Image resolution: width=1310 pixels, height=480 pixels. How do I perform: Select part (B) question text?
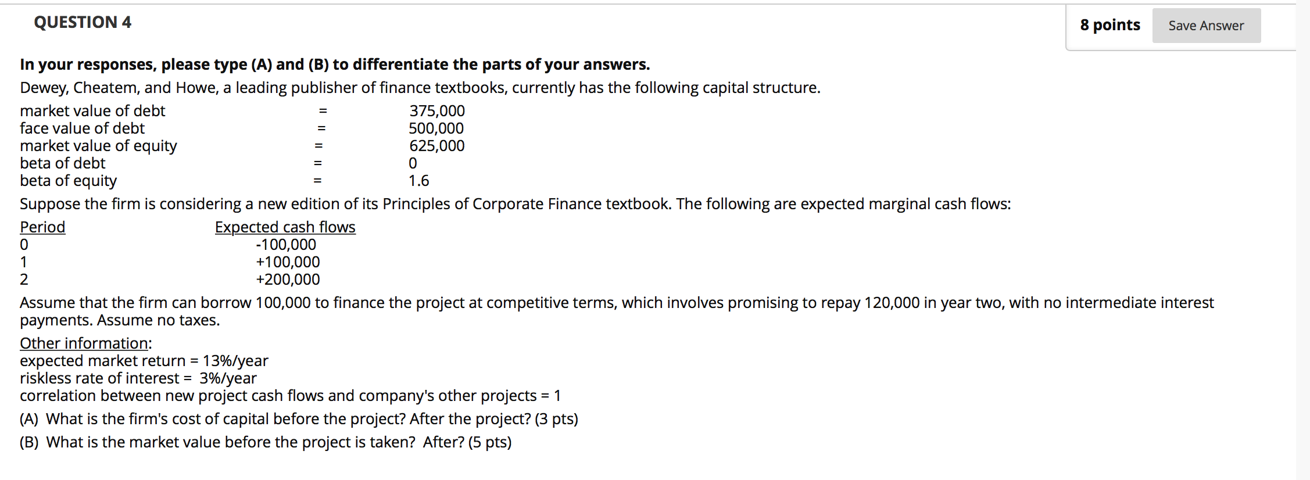coord(265,442)
